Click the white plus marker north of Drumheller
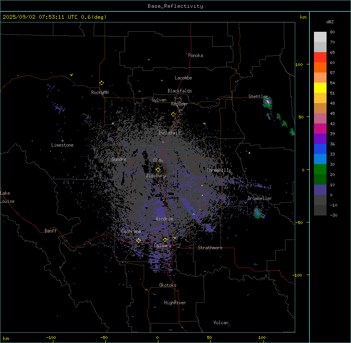 [249, 153]
